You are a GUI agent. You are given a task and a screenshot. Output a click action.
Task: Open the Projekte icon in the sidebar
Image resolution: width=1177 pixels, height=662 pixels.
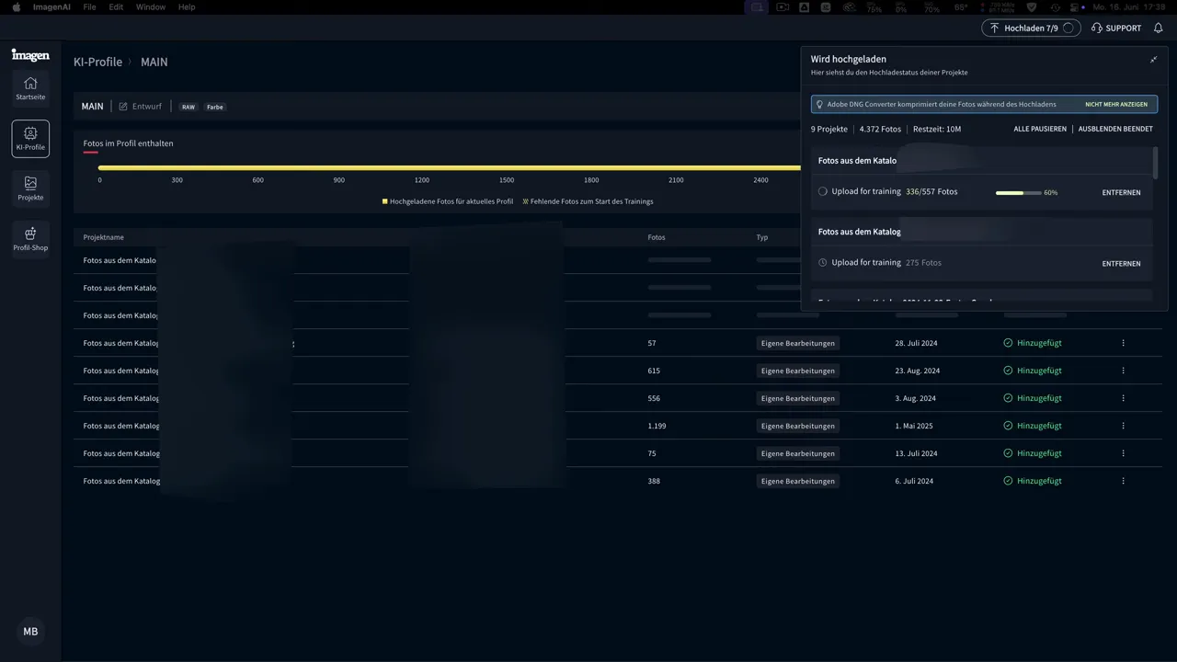point(30,188)
